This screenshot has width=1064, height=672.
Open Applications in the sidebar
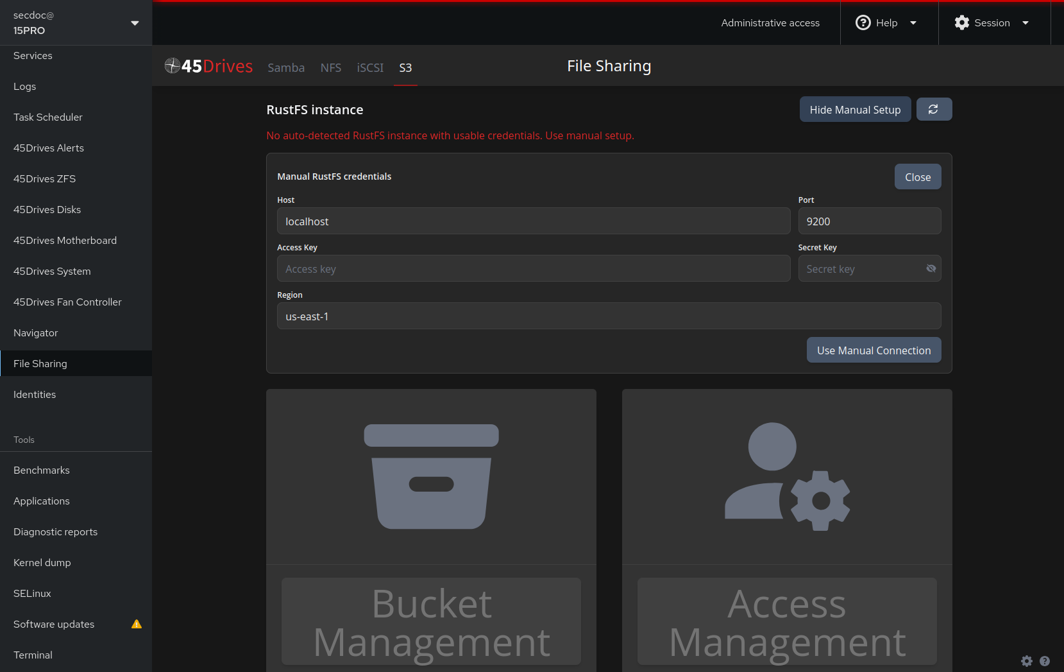76,501
